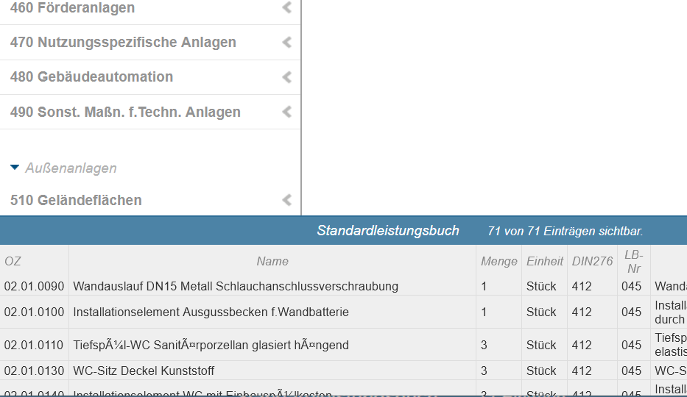This screenshot has height=397, width=687.
Task: Click the Tiefspül-WC Sanitärporzellan row name
Action: pos(211,345)
